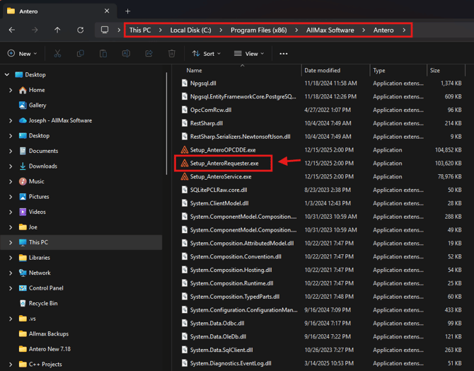474x371 pixels.
Task: Select Setup_AnteroRequester.exe file
Action: coord(224,164)
